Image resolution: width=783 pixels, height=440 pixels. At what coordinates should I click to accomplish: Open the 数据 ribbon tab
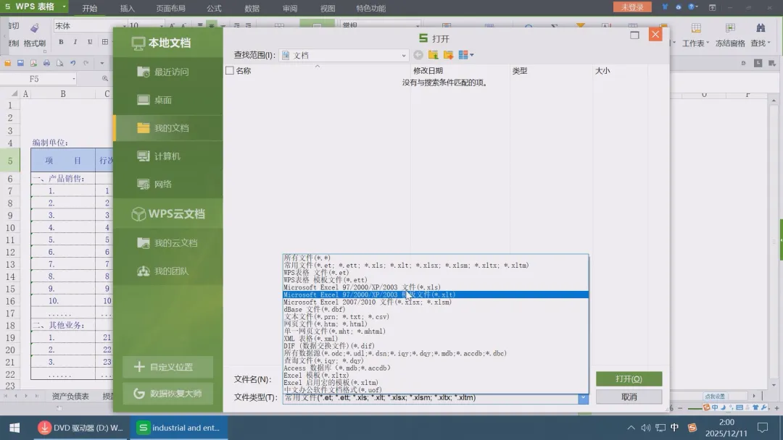click(252, 8)
